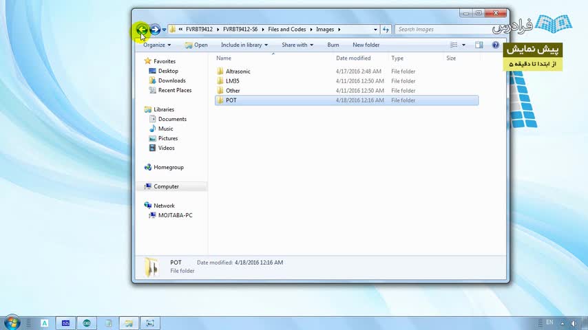Open Music library
The image size is (588, 330).
[x=165, y=129]
